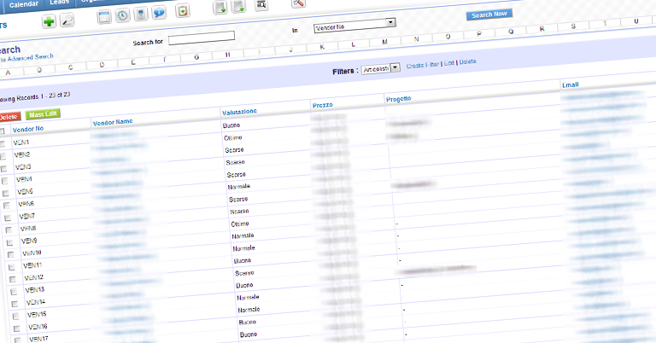Sort by Vendor Name column header
Screen dimensions: 656x343
(113, 122)
